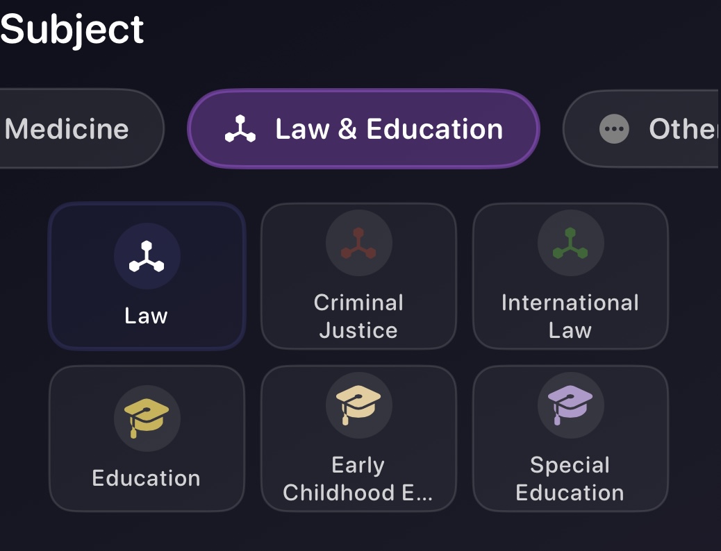
Task: Click the green International Law icon
Action: 570,244
